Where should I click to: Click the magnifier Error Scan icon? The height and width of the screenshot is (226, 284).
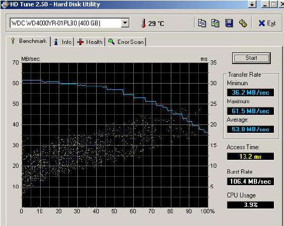click(111, 42)
